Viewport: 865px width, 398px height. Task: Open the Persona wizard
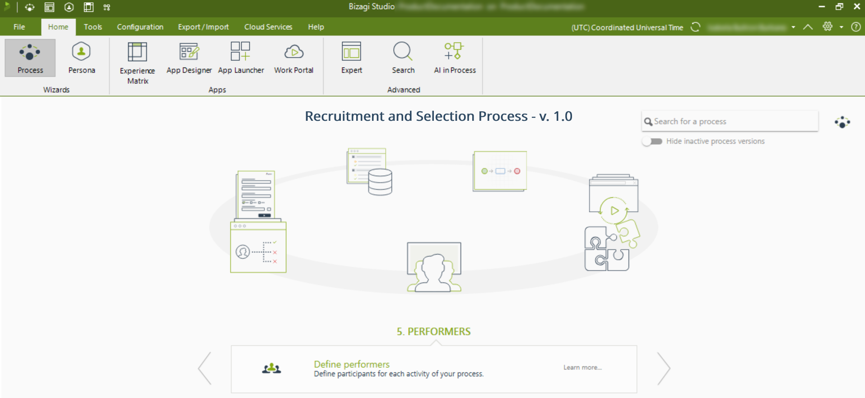click(81, 58)
